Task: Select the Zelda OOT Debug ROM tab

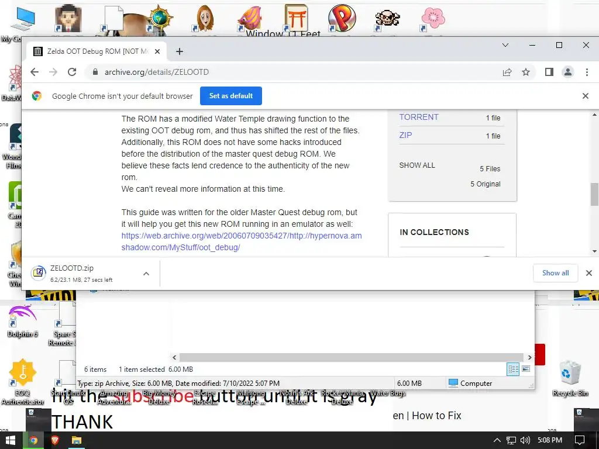Action: [x=97, y=51]
